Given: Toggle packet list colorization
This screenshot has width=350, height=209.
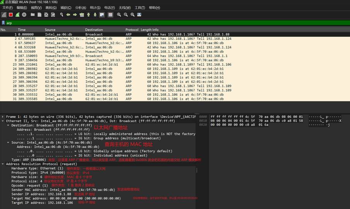Looking at the screenshot, I should point(110,15).
